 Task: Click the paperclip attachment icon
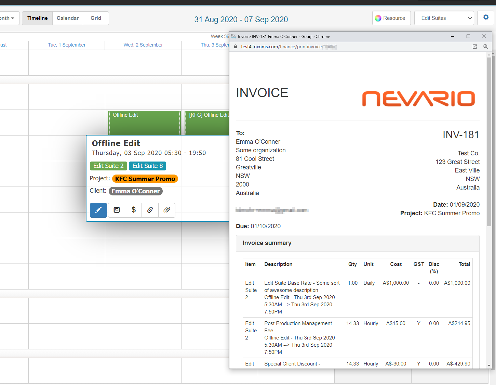pyautogui.click(x=167, y=210)
